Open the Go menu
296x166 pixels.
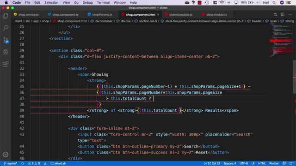click(x=76, y=2)
